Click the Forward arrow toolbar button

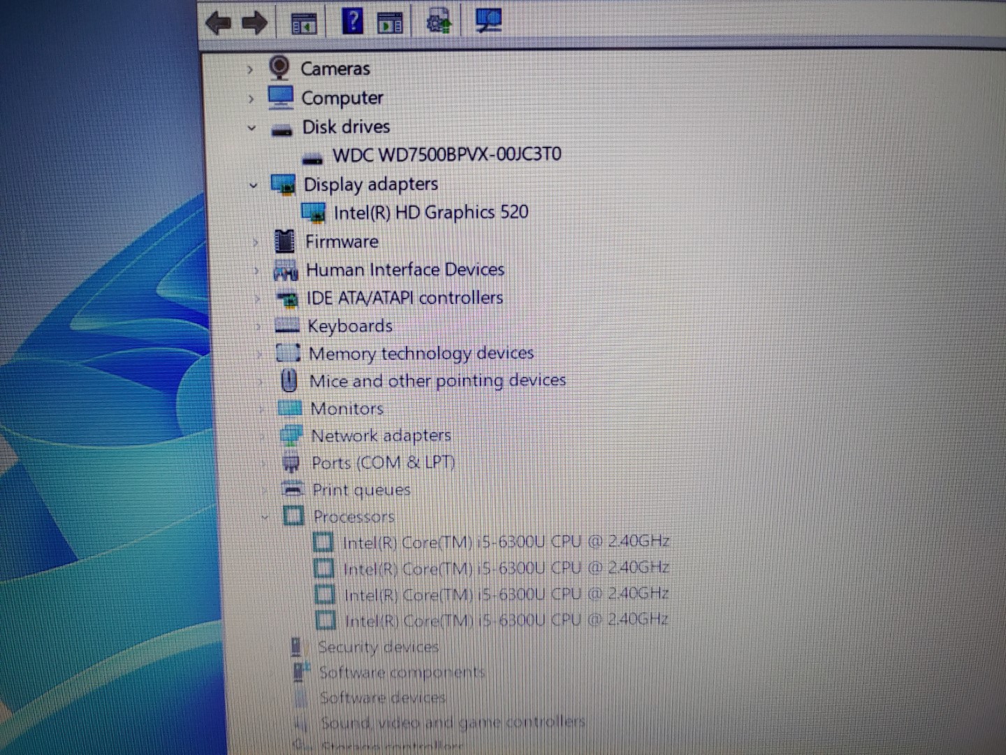pos(254,23)
